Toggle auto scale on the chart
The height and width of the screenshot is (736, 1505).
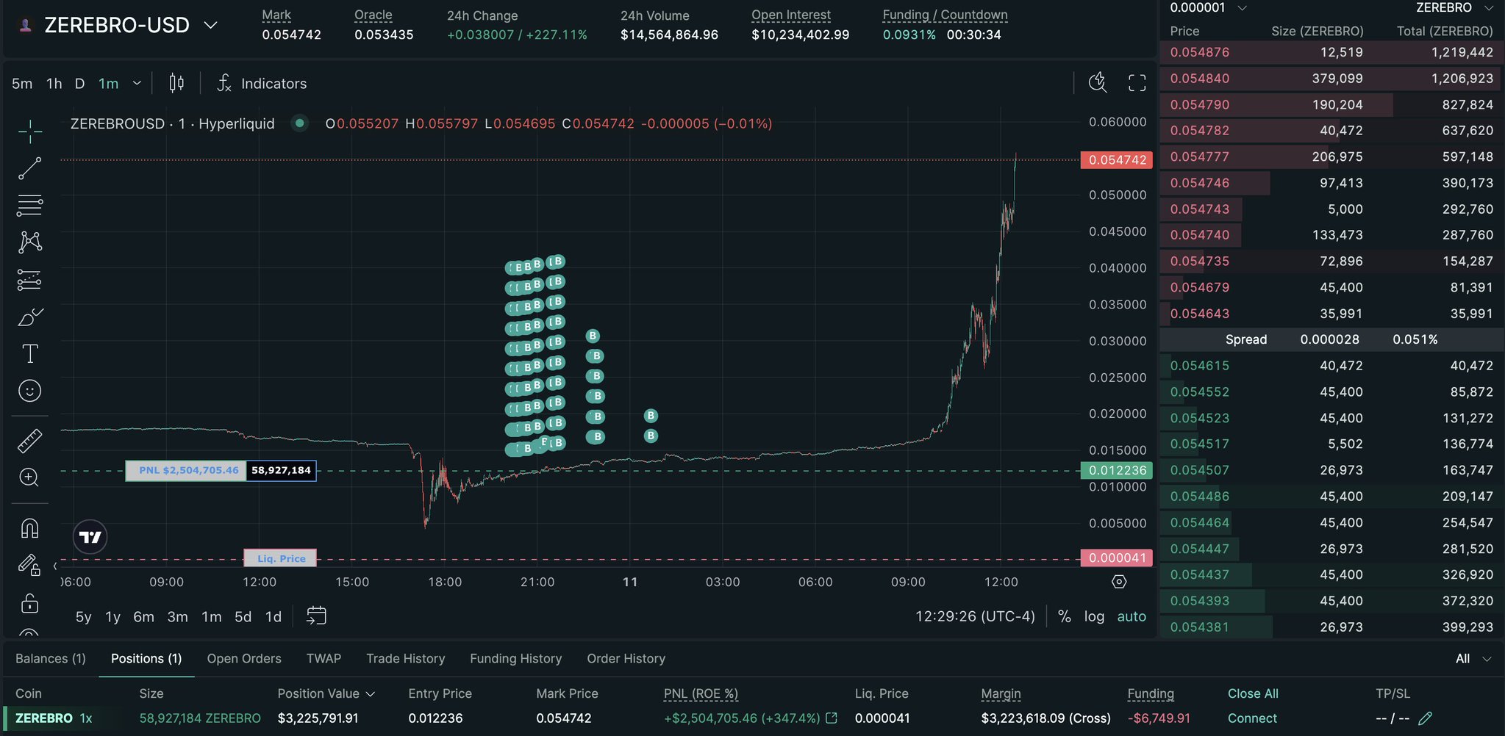pos(1132,616)
